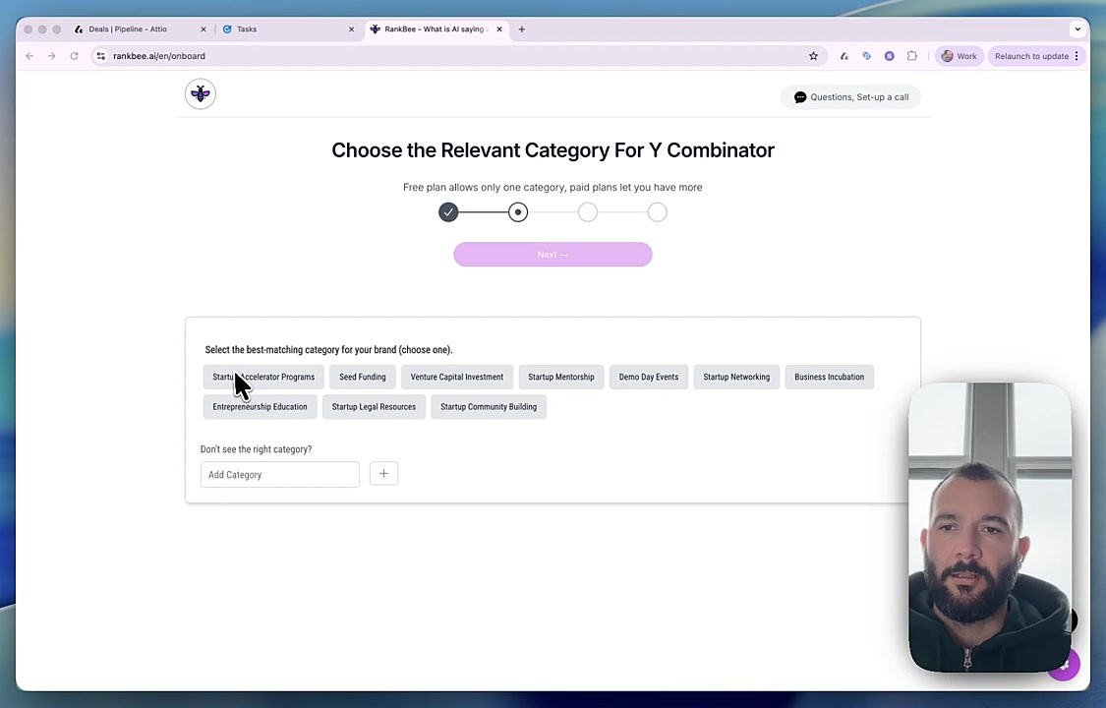Click the RankBee bee logo

tap(201, 94)
